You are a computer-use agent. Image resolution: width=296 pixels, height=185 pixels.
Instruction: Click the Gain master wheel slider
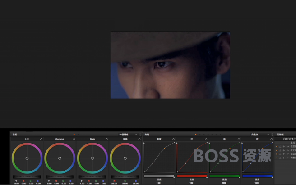coord(92,177)
